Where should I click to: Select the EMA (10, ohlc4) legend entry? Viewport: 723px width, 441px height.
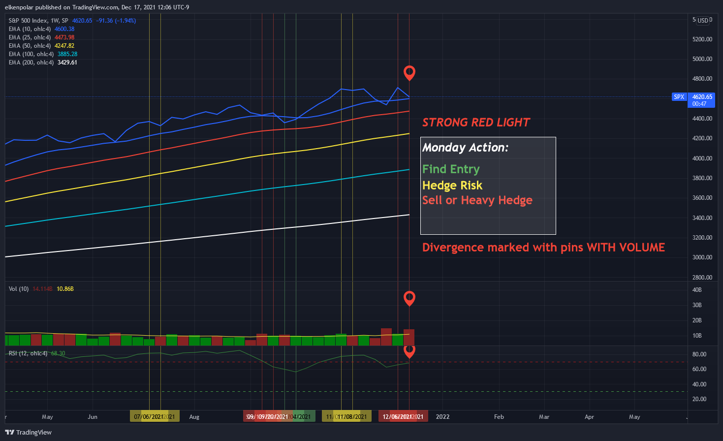(x=30, y=29)
